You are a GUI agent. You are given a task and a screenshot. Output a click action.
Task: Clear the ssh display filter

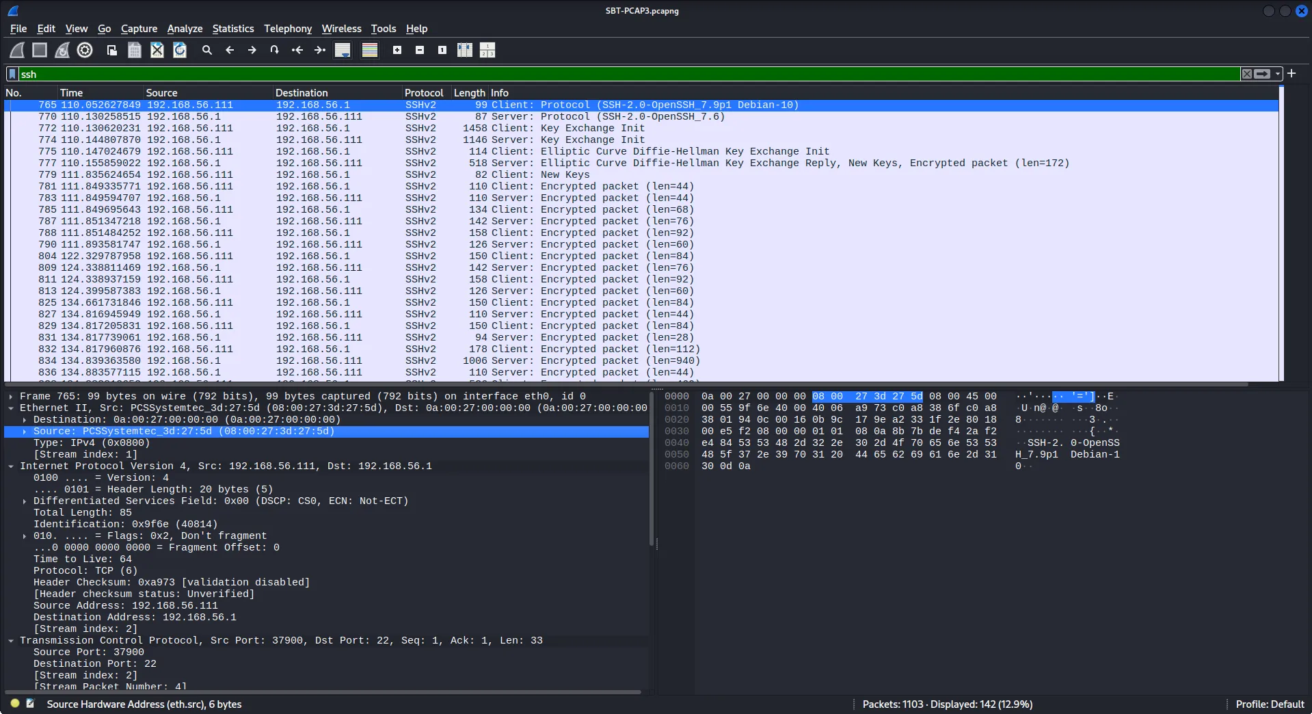1247,74
